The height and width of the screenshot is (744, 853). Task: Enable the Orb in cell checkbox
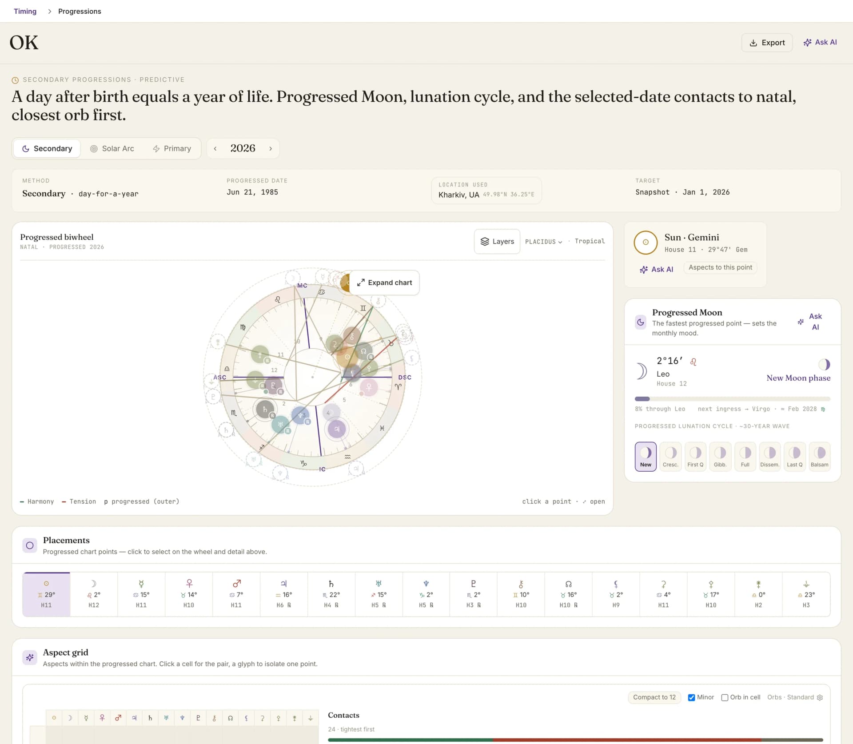click(725, 697)
